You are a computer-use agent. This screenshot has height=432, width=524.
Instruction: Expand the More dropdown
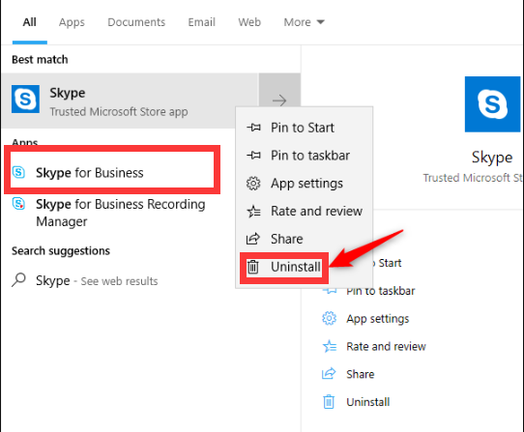(x=305, y=22)
